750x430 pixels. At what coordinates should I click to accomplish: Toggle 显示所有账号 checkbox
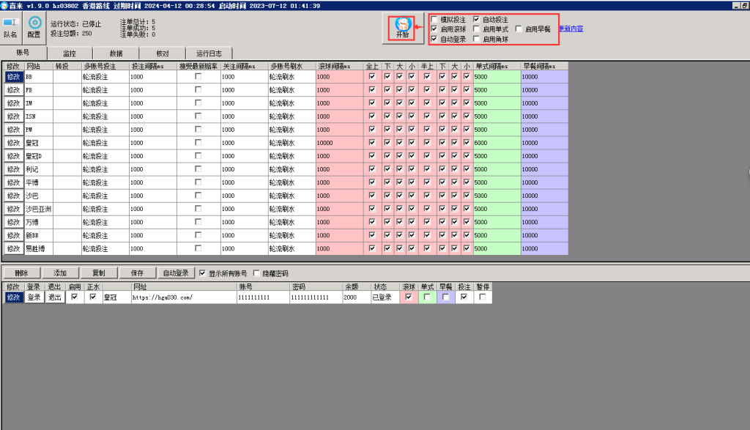(203, 273)
